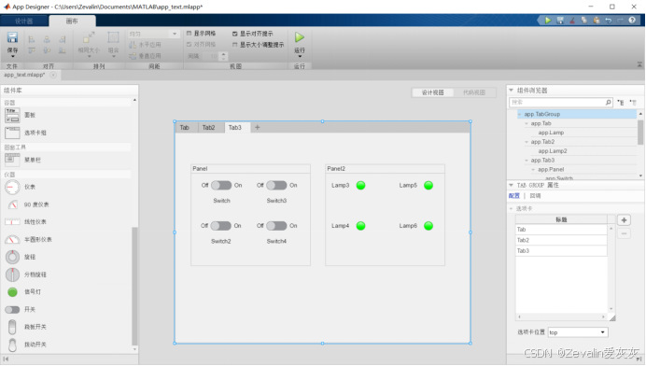This screenshot has height=366, width=646.
Task: Collapse the component browser (组件浏览器) panel
Action: pyautogui.click(x=512, y=91)
